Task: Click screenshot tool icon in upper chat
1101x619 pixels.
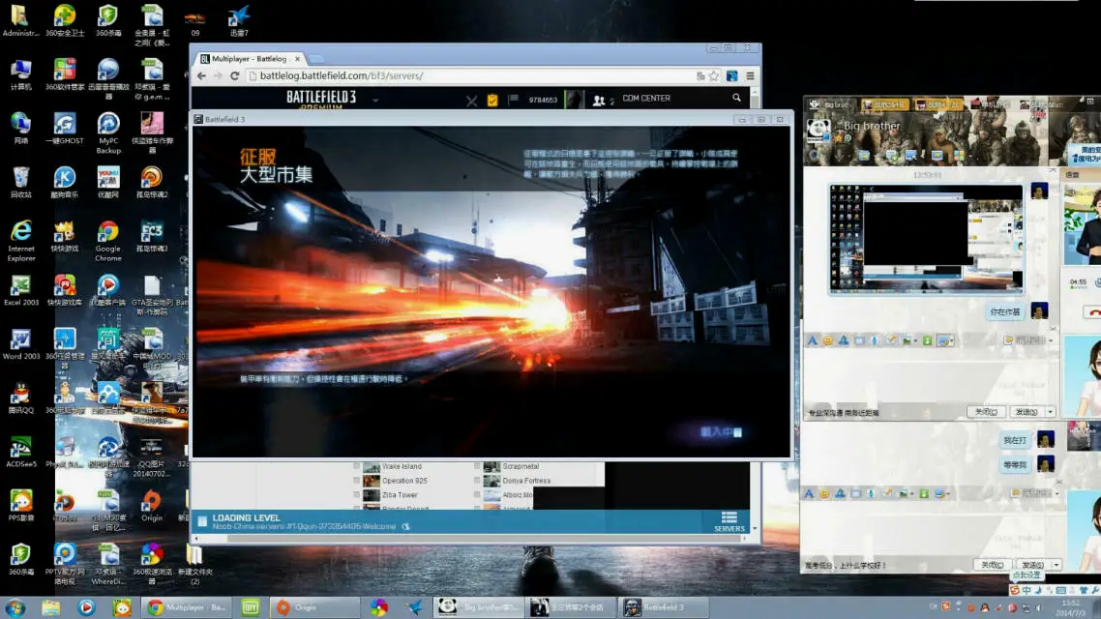Action: (x=944, y=340)
